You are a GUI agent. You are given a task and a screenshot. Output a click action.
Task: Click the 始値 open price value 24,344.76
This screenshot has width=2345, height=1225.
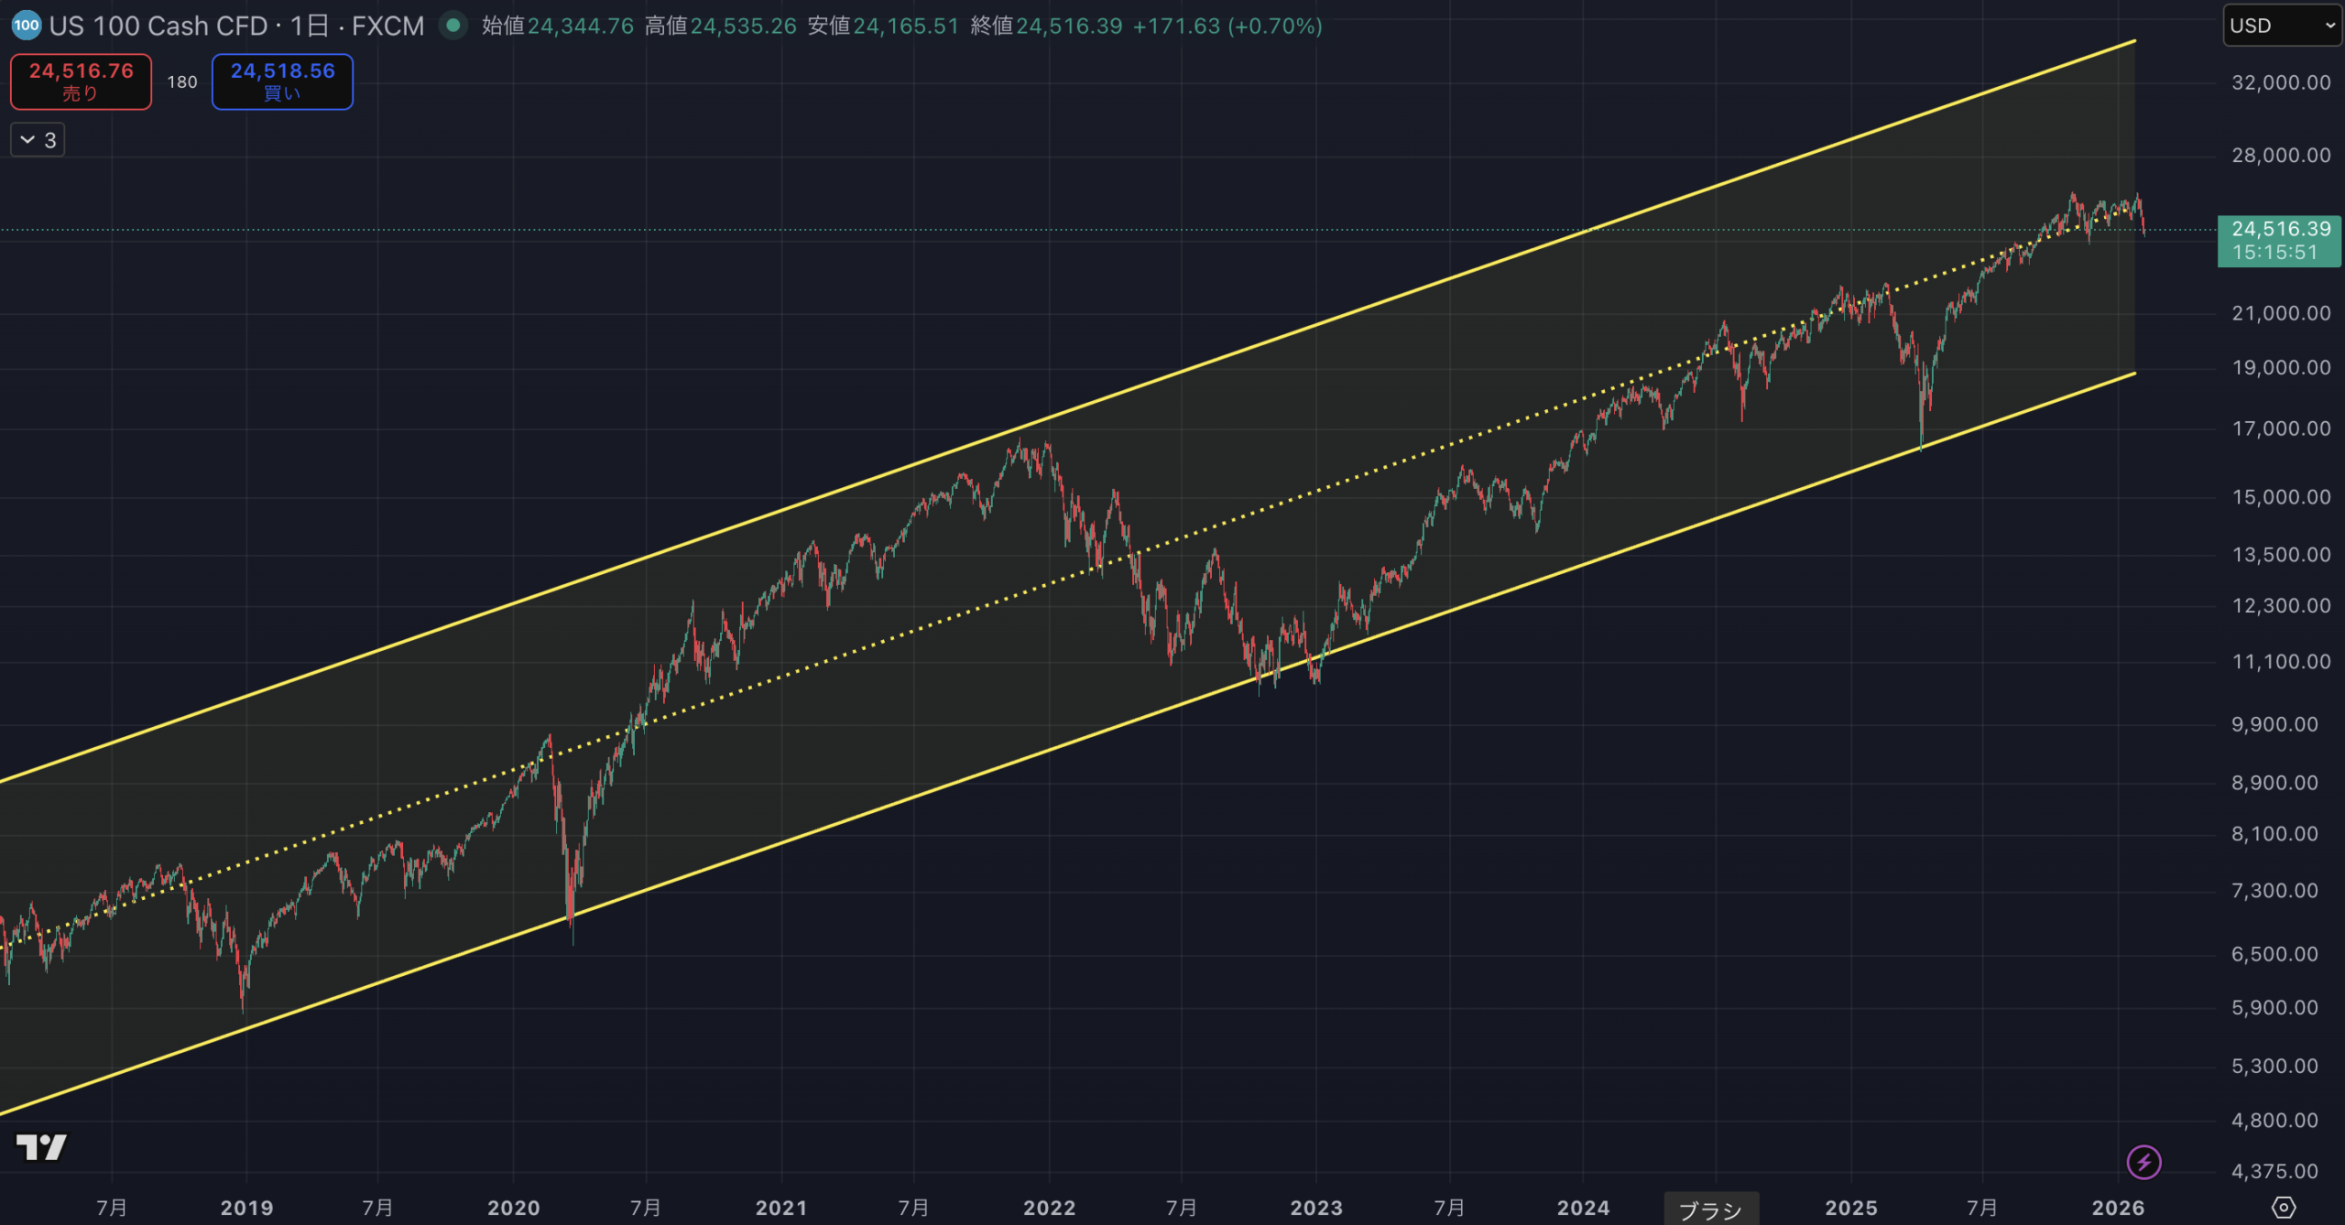coord(580,26)
